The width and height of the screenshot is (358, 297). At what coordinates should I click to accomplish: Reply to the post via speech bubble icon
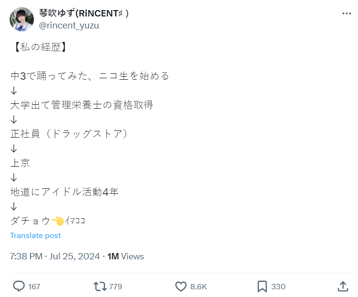coord(18,286)
